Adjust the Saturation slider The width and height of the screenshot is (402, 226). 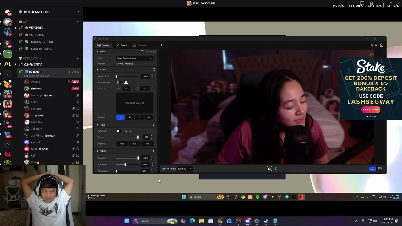click(127, 165)
